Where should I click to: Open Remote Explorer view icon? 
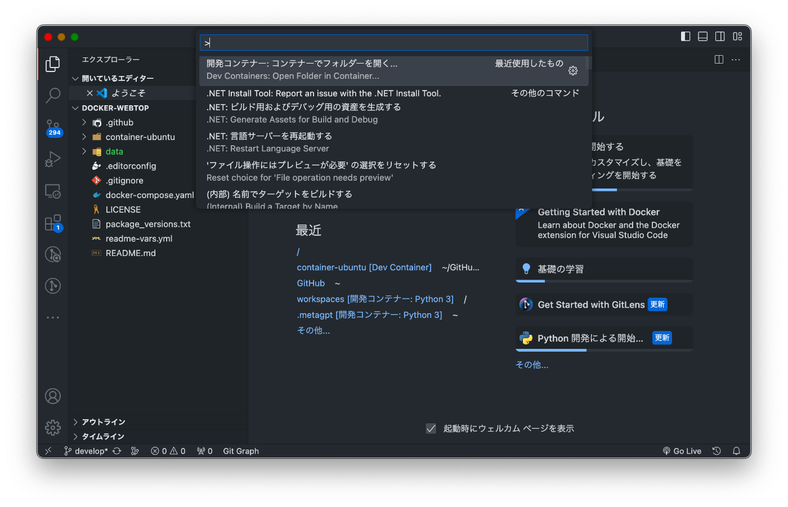[x=53, y=191]
